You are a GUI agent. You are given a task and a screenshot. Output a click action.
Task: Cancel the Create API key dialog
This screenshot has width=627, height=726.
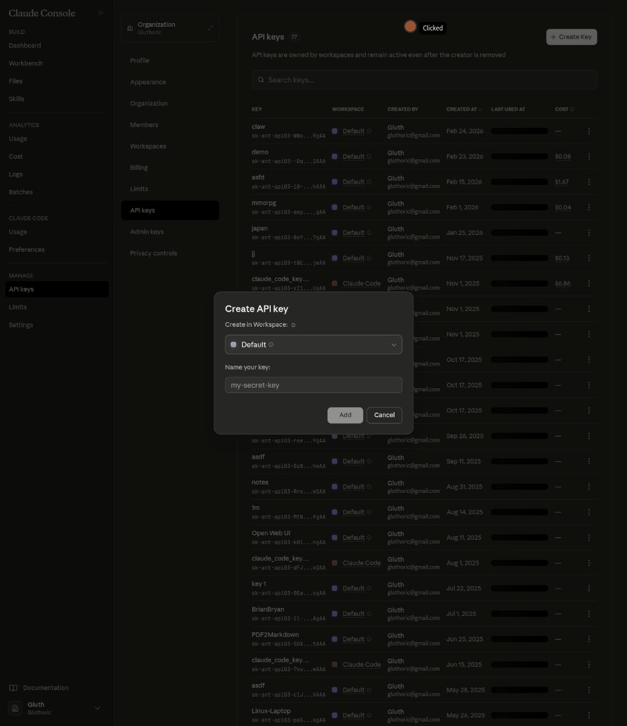(384, 415)
